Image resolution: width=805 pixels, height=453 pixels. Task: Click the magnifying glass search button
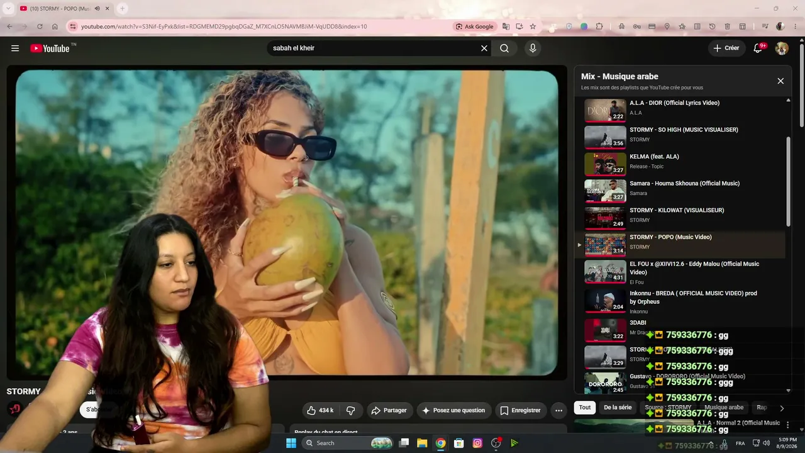pos(504,48)
